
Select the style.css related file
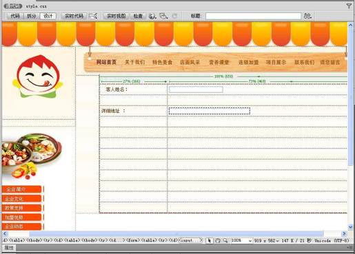[37, 6]
